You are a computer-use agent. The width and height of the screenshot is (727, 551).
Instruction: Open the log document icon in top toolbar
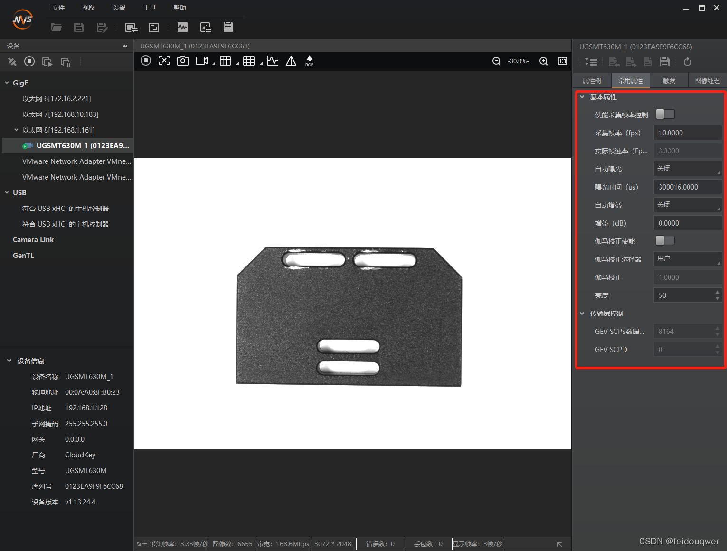(228, 27)
